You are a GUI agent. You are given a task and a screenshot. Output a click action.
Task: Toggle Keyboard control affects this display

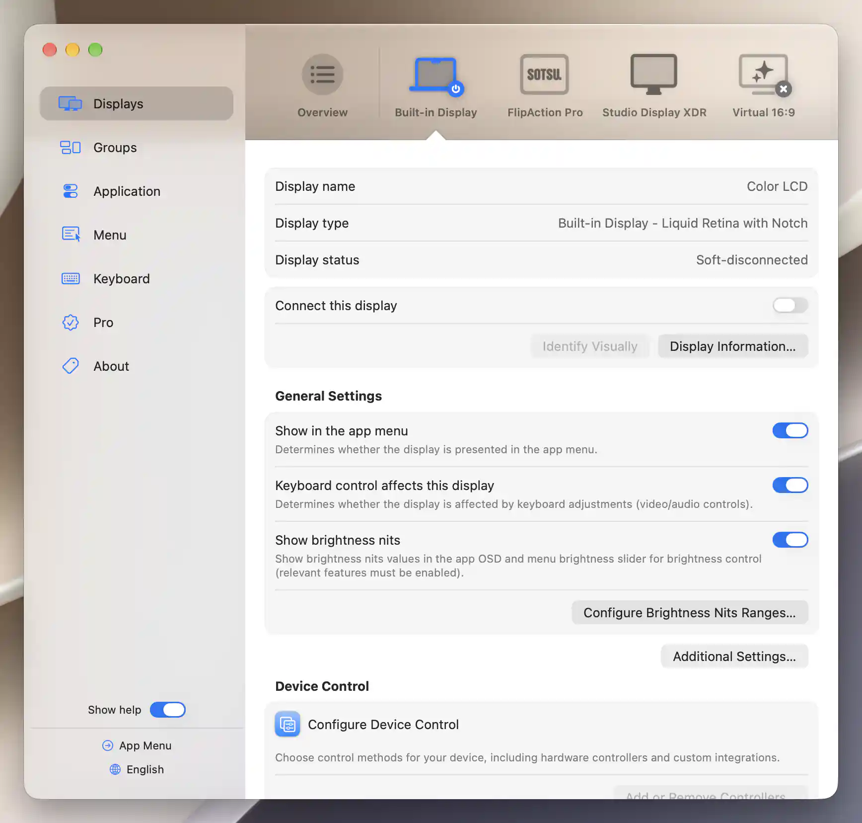[x=790, y=485]
